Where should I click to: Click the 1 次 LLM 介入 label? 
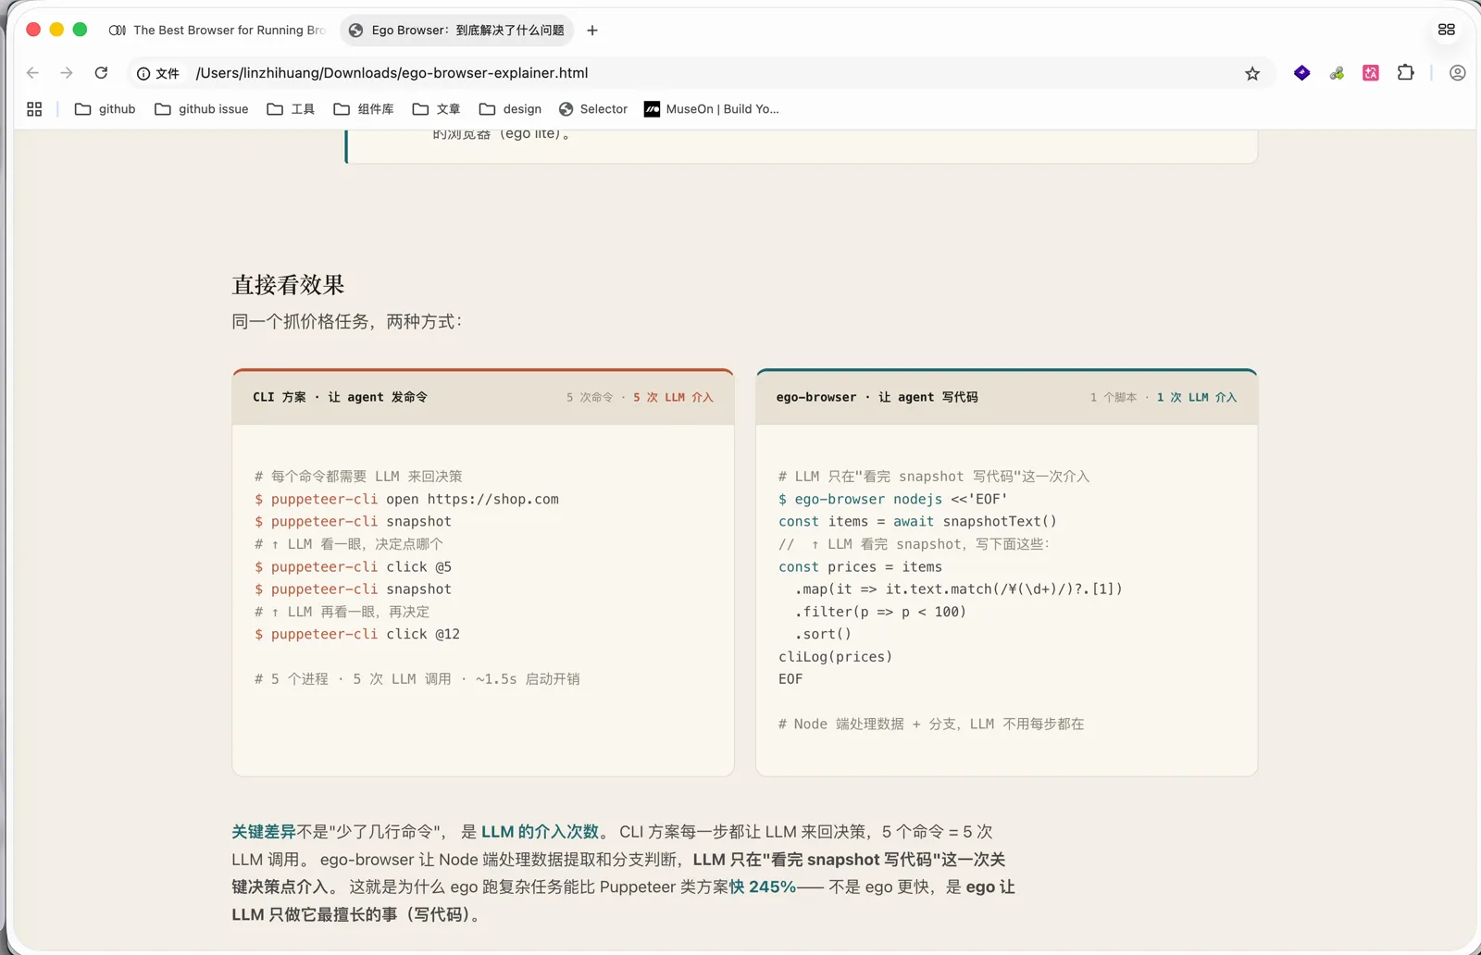(x=1196, y=397)
